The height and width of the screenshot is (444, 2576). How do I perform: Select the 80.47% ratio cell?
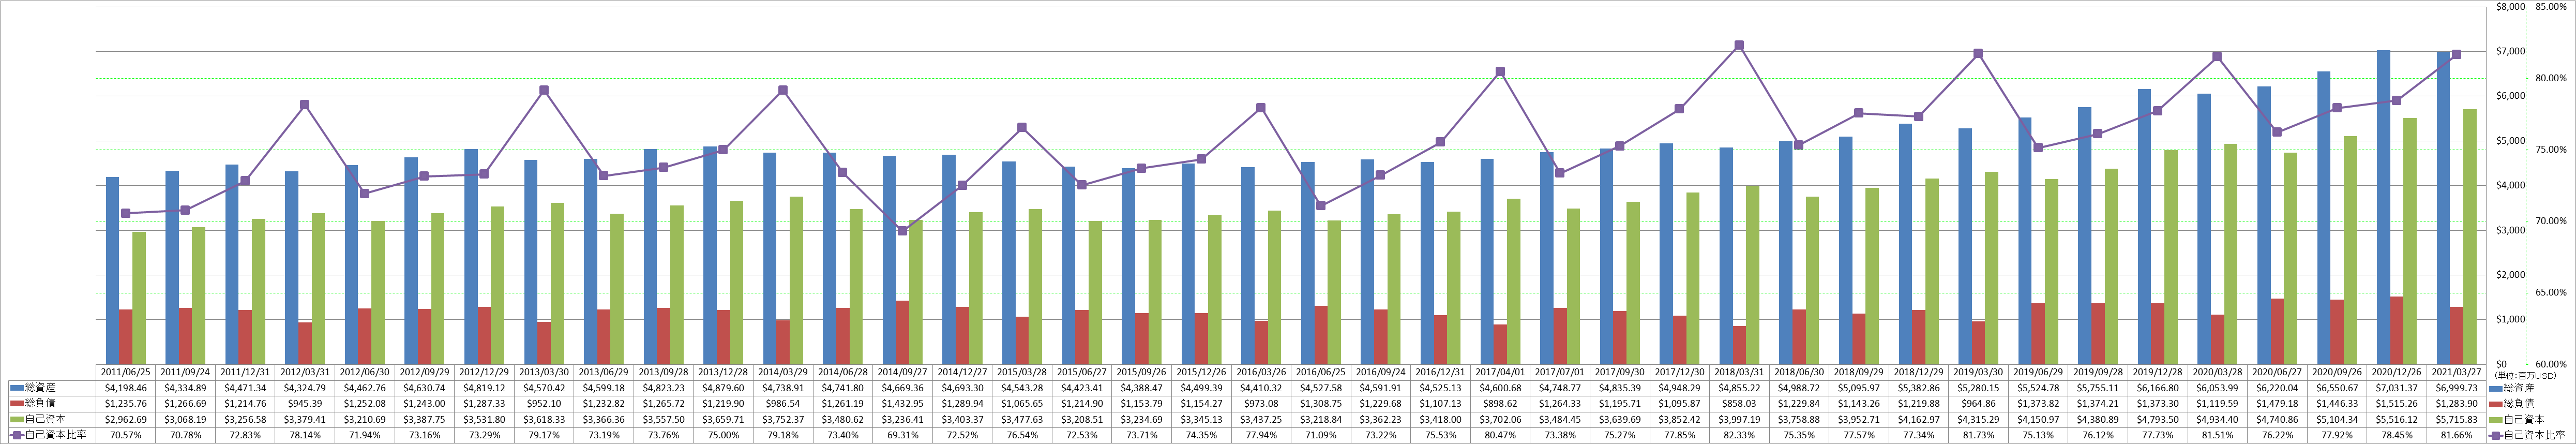(1501, 435)
